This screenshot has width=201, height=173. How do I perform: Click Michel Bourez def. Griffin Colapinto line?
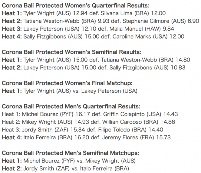point(90,114)
